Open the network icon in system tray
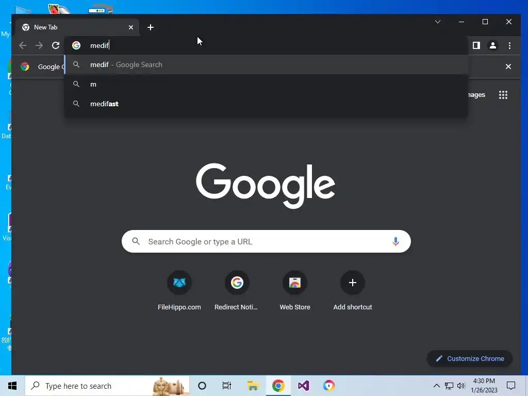 tap(449, 386)
